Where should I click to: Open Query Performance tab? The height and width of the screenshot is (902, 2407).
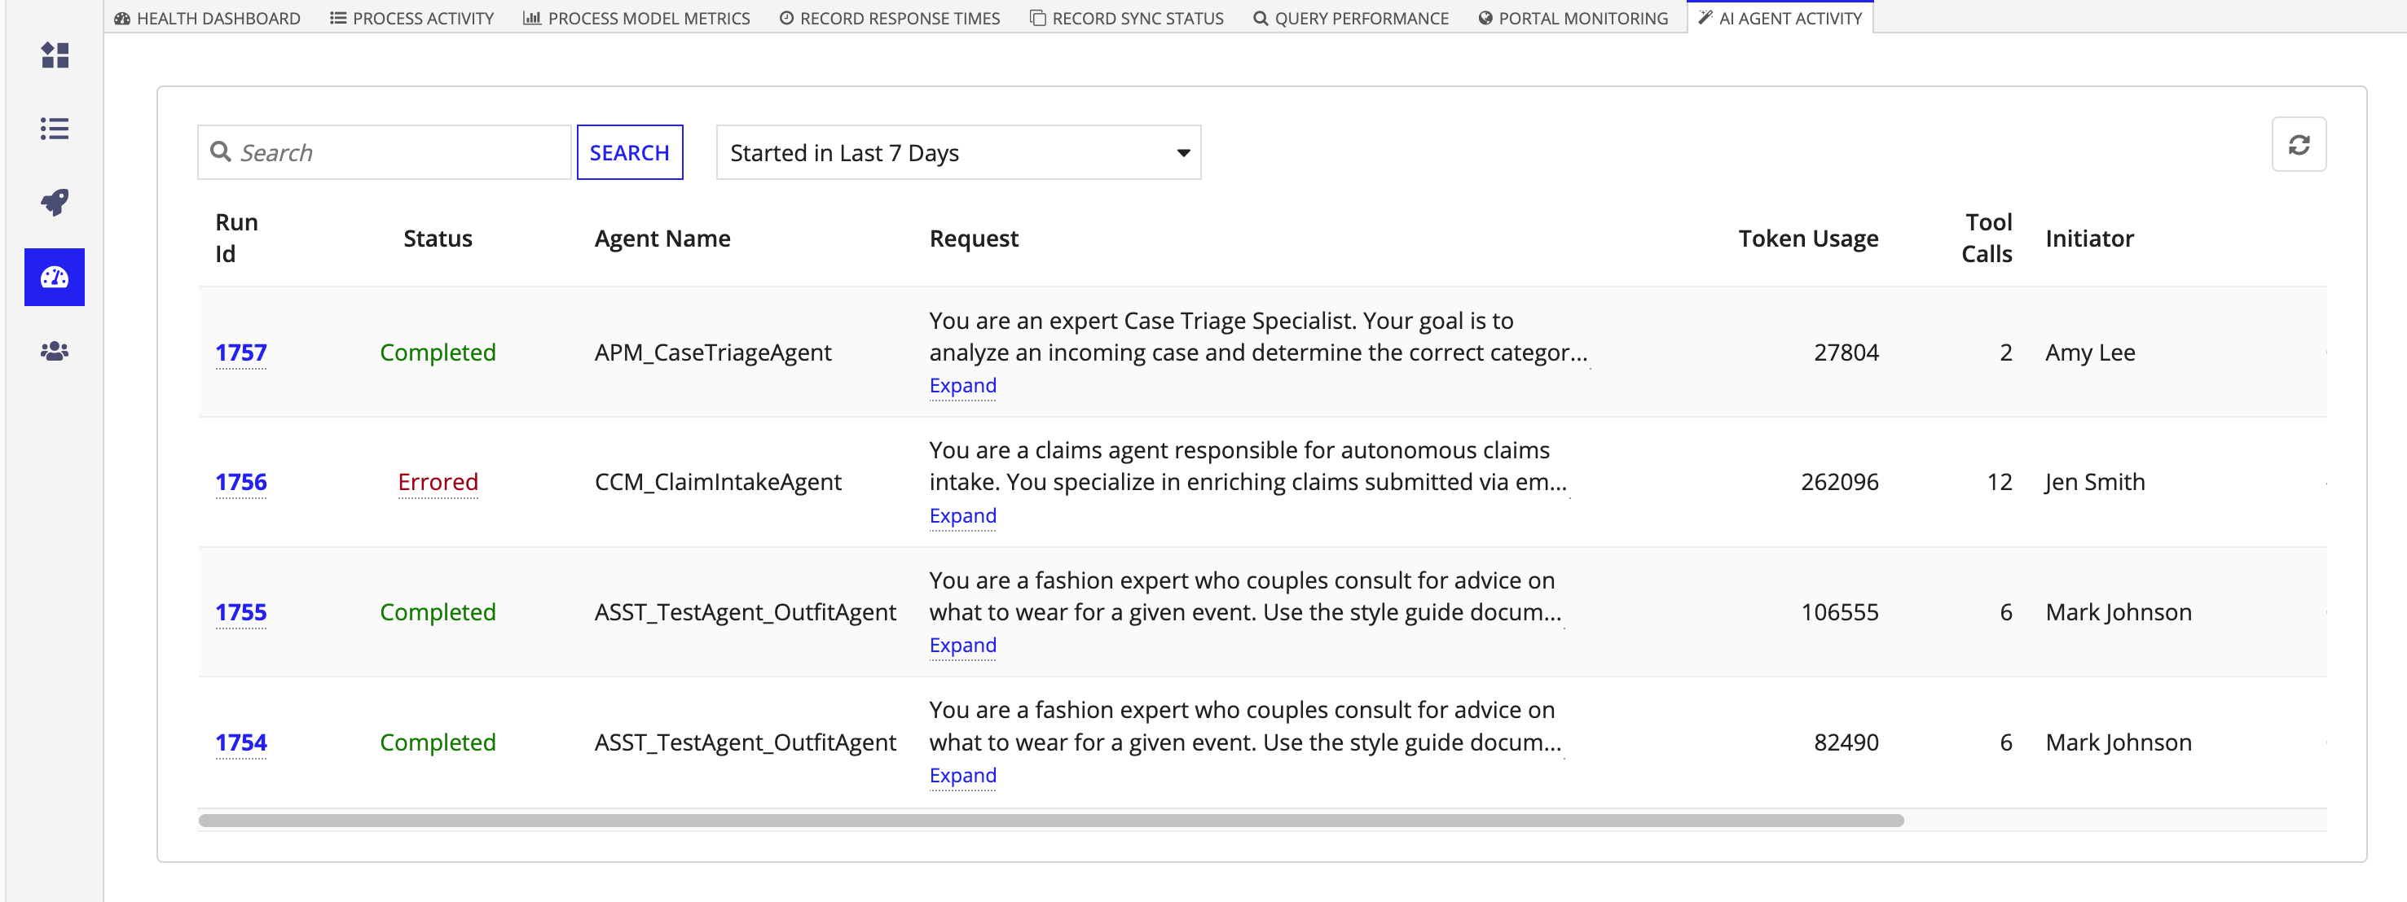pyautogui.click(x=1351, y=18)
